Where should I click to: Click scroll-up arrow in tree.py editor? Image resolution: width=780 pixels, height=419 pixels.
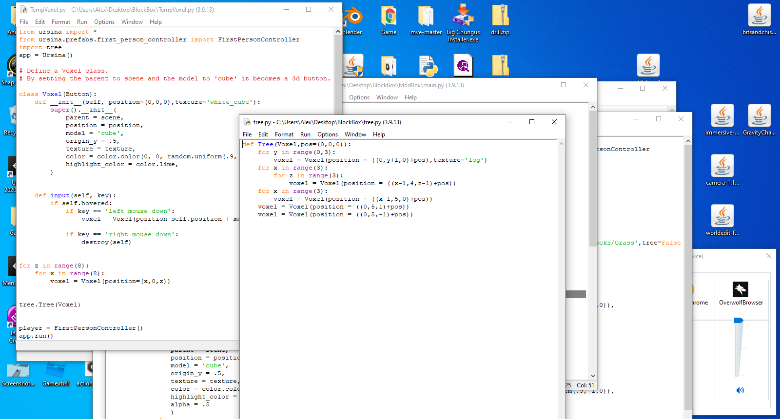pos(561,144)
